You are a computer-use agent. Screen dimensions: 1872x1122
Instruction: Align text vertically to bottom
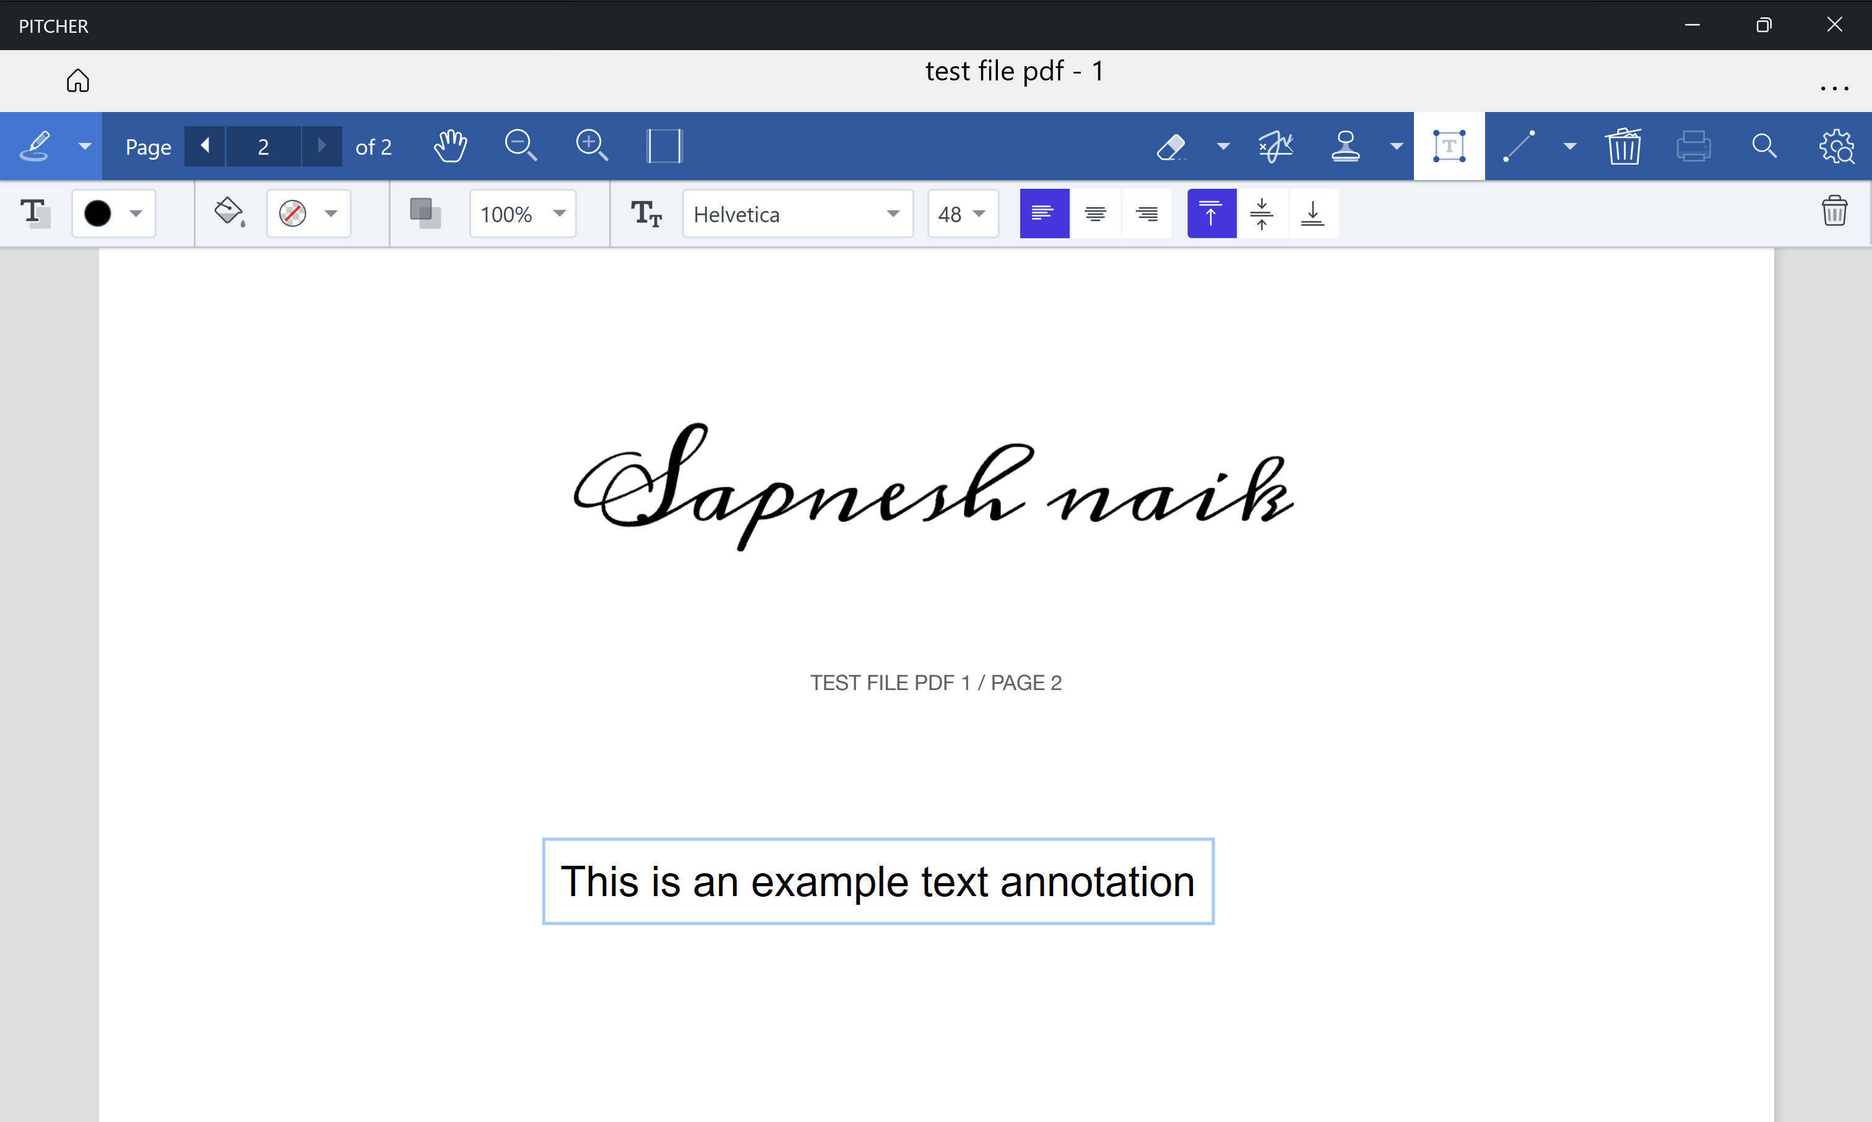[1313, 214]
